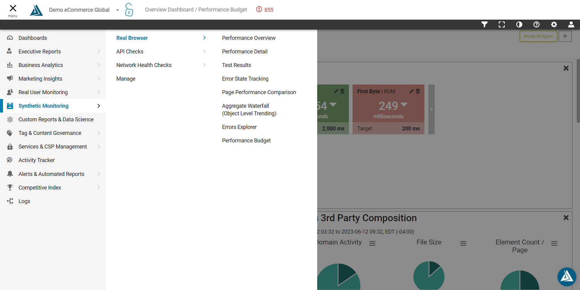Open Element Count / Page chart menu

554,243
